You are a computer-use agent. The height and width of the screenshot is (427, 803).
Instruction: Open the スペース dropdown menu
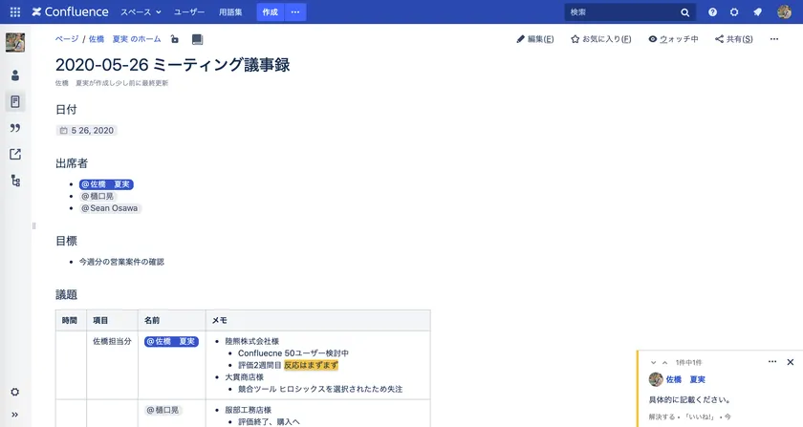point(140,12)
